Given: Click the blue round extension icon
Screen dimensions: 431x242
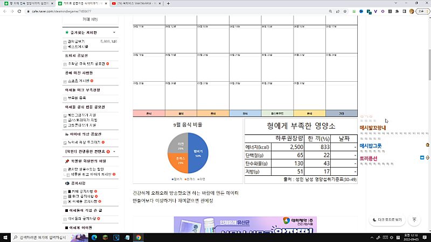Looking at the screenshot, I should 362,11.
